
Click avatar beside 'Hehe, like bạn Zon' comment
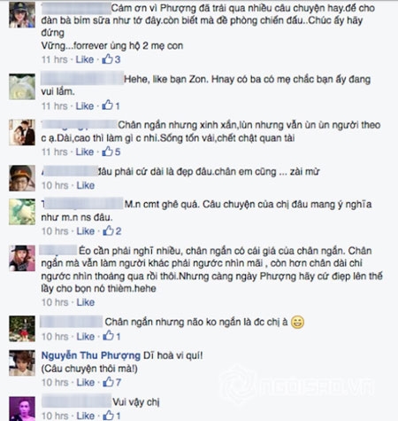click(x=22, y=87)
